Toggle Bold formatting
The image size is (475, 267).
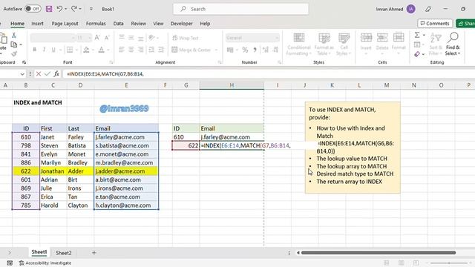coord(35,50)
